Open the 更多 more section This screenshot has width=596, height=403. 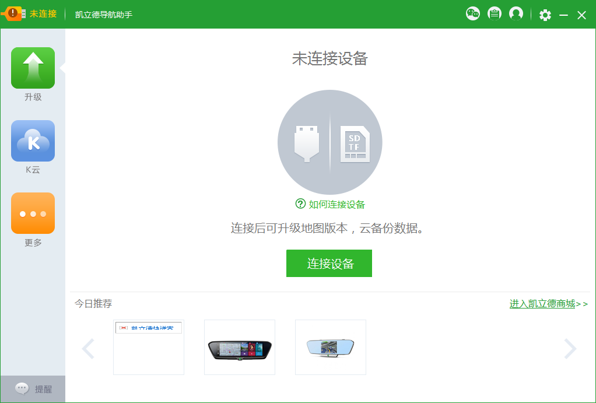(33, 213)
